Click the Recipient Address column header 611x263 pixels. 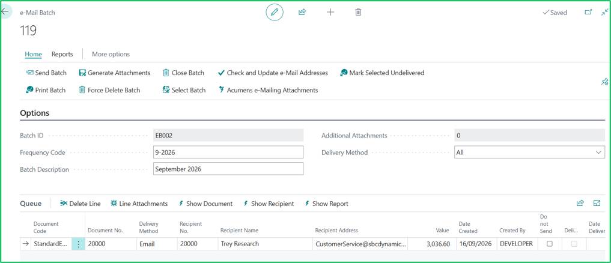pyautogui.click(x=336, y=230)
